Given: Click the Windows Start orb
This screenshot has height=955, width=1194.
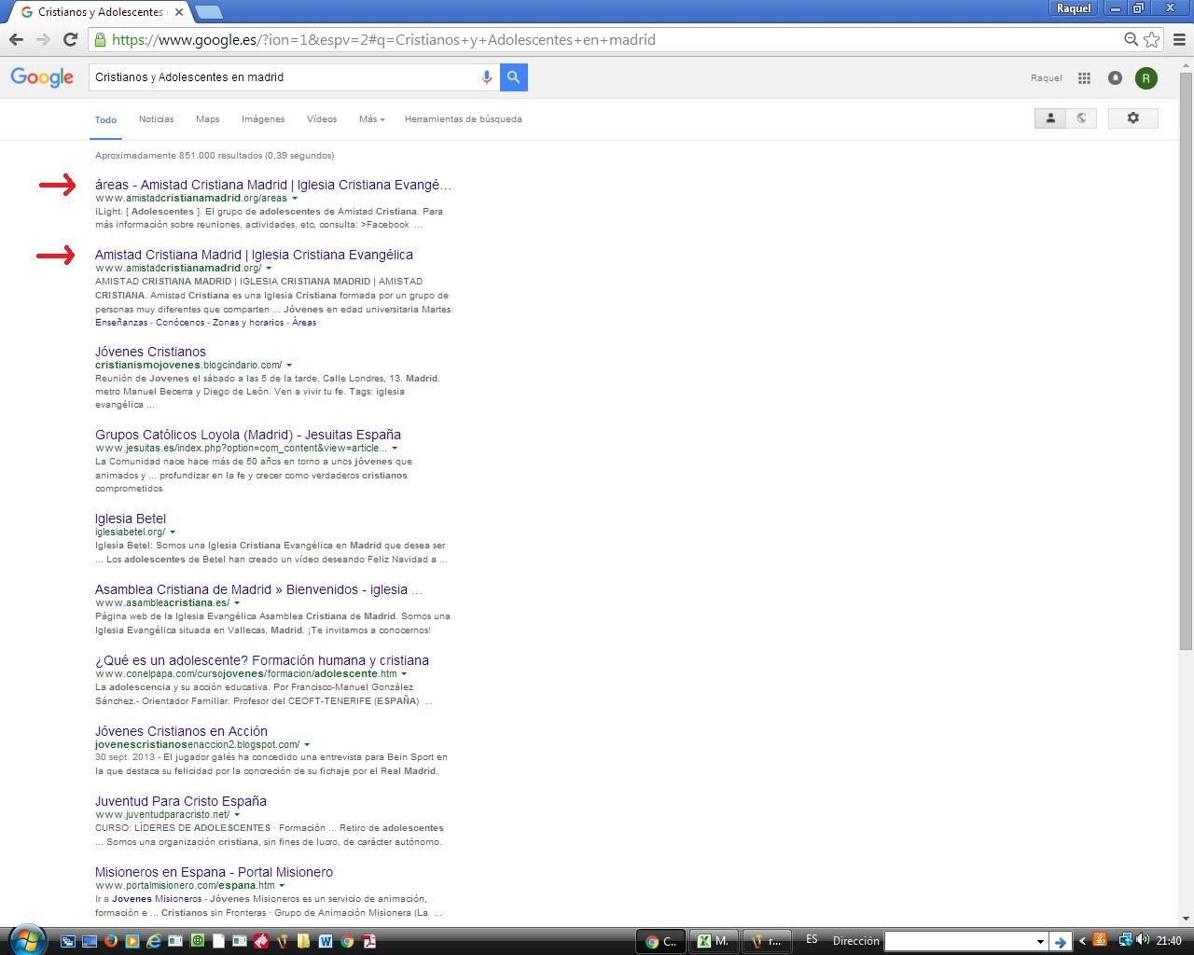Looking at the screenshot, I should (26, 940).
